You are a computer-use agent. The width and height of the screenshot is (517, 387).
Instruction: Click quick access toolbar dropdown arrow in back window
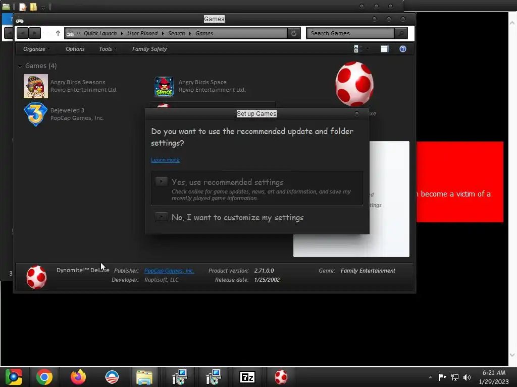coord(43,7)
